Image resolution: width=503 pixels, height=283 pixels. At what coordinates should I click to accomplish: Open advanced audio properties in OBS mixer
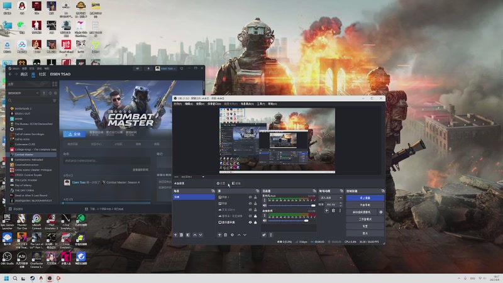pyautogui.click(x=264, y=235)
